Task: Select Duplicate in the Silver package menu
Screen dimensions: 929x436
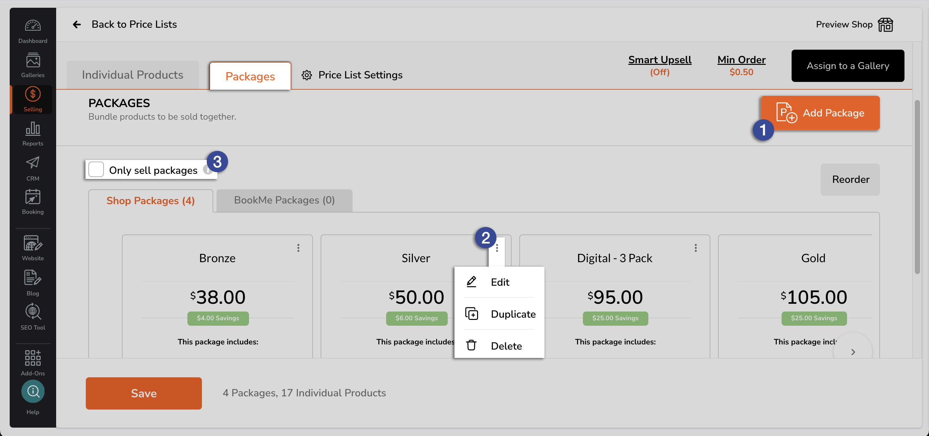Action: 513,314
